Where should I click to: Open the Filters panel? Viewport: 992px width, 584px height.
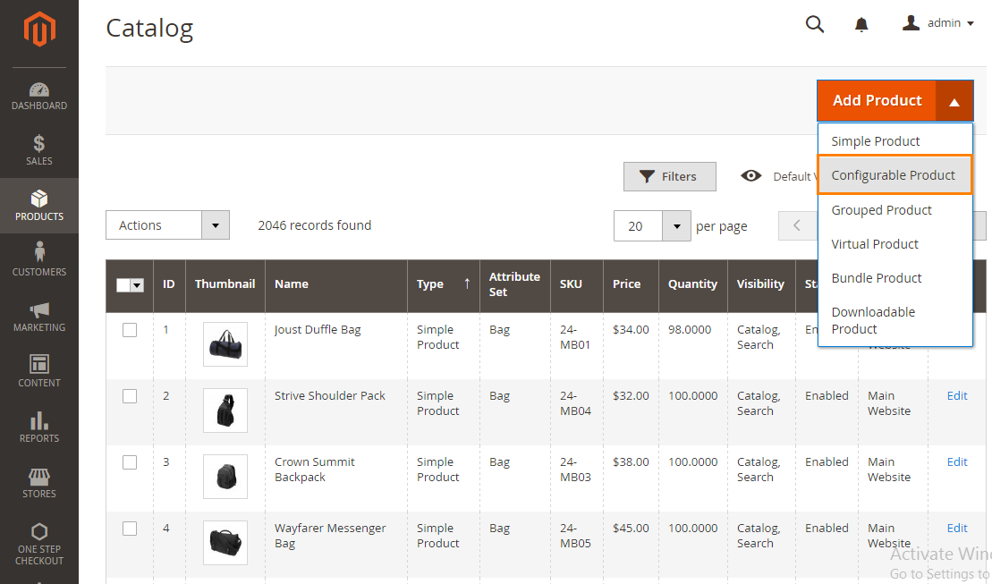669,176
